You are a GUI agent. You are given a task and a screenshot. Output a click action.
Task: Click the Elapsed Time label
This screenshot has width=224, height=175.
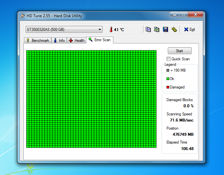tap(177, 142)
